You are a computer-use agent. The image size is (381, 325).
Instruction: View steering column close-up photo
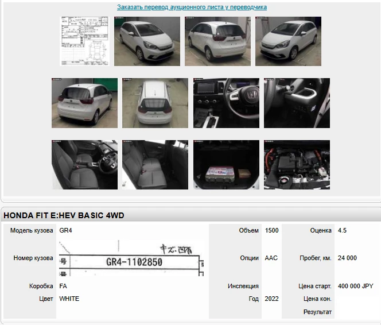point(297,103)
